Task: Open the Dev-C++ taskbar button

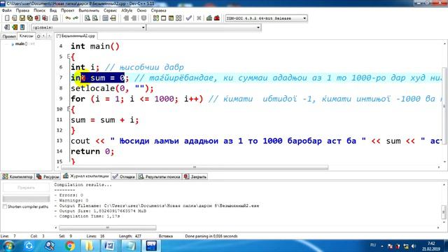Action: tap(151, 246)
